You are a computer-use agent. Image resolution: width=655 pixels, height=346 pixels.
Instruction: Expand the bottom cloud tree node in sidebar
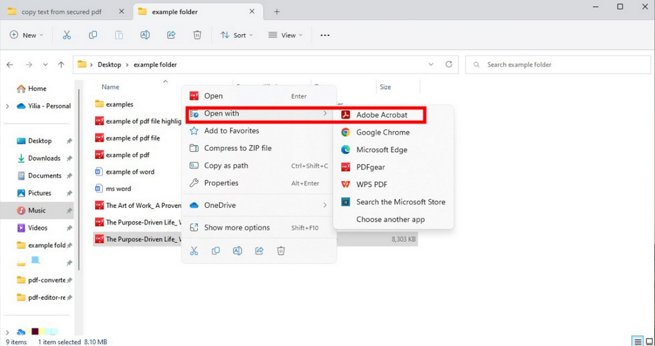click(x=7, y=332)
